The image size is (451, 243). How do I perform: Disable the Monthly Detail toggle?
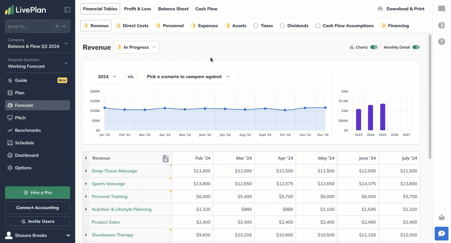(416, 47)
